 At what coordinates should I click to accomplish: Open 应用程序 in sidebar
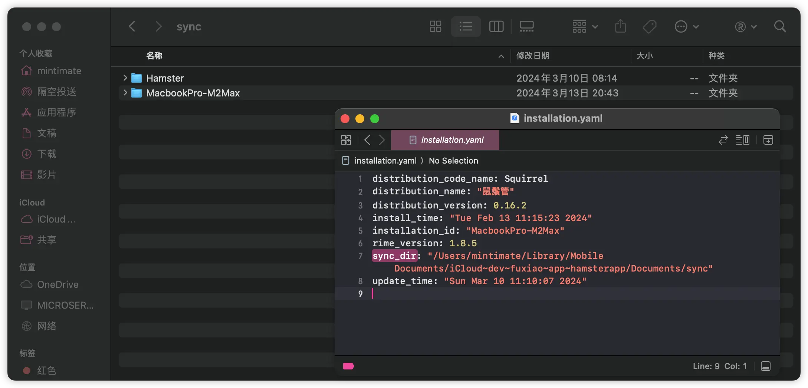click(49, 112)
